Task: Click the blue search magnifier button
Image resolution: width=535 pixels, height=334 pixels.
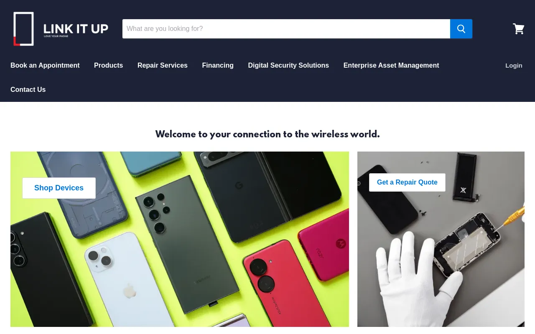Action: click(x=461, y=29)
